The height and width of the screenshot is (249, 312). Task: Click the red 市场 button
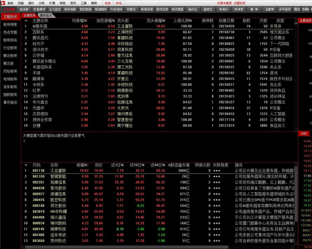pyautogui.click(x=119, y=3)
